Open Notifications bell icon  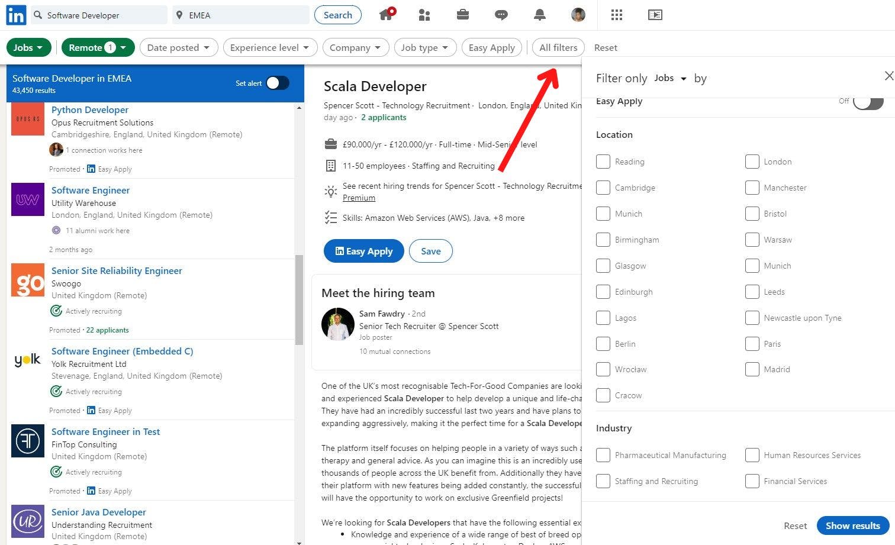coord(540,15)
